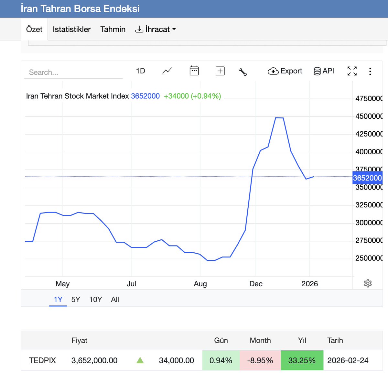The width and height of the screenshot is (388, 373).
Task: Toggle fullscreen chart view
Action: (352, 71)
